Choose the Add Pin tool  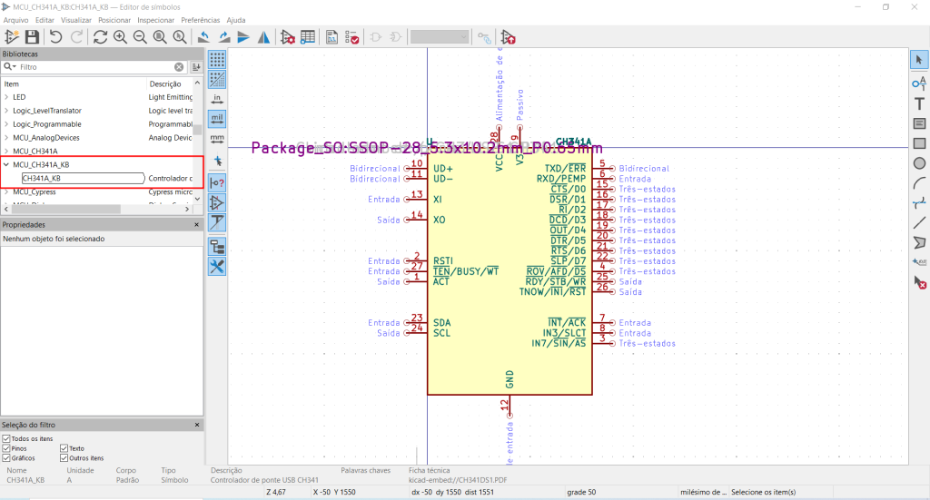click(919, 83)
